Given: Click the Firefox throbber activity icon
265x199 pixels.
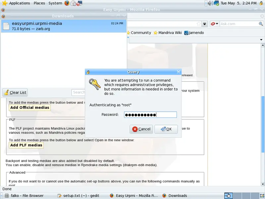Looking at the screenshot, I should 262,16.
